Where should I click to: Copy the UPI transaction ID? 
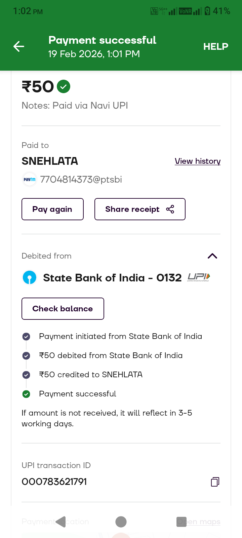click(x=215, y=482)
